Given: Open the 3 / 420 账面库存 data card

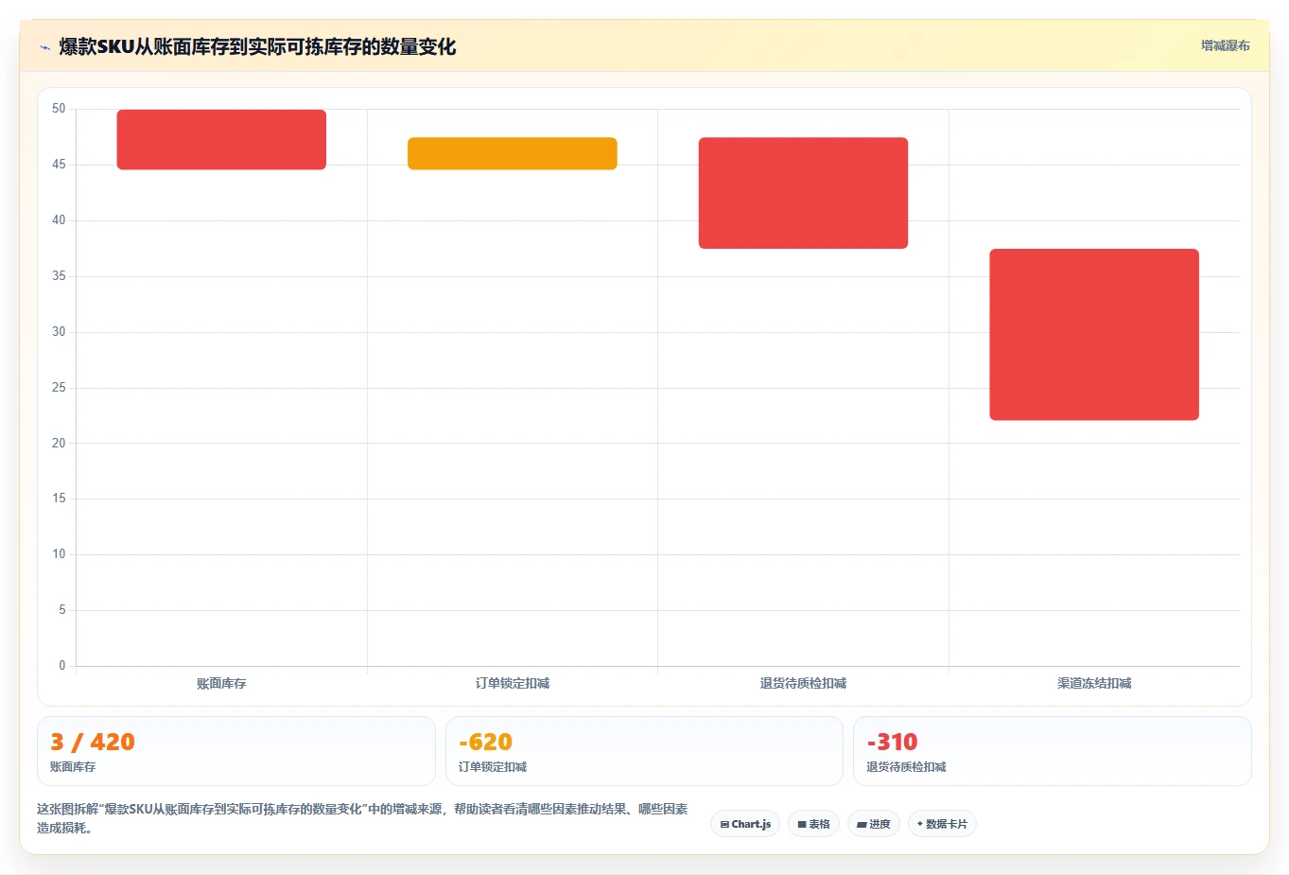Looking at the screenshot, I should coord(236,751).
